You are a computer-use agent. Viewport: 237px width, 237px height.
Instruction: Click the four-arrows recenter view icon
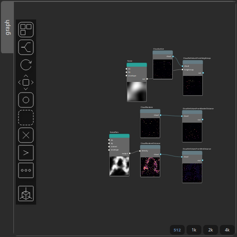coord(26,82)
